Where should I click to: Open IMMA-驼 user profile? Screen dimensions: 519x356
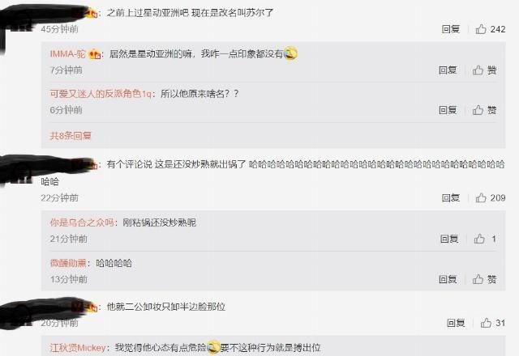[x=68, y=54]
